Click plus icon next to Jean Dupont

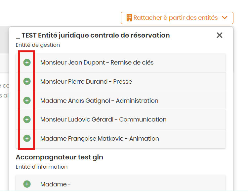(27, 62)
